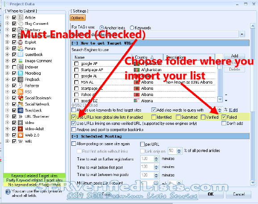Image resolution: width=258 pixels, height=204 pixels.
Task: Click the OK button
Action: [x=211, y=194]
